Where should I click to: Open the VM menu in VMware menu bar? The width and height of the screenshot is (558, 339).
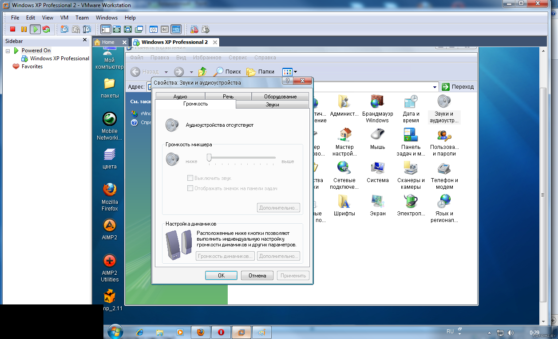[x=64, y=18]
